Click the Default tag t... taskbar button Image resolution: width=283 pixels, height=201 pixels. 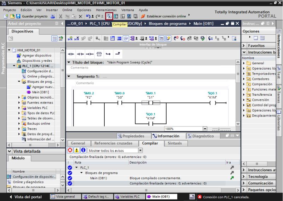tap(98, 196)
